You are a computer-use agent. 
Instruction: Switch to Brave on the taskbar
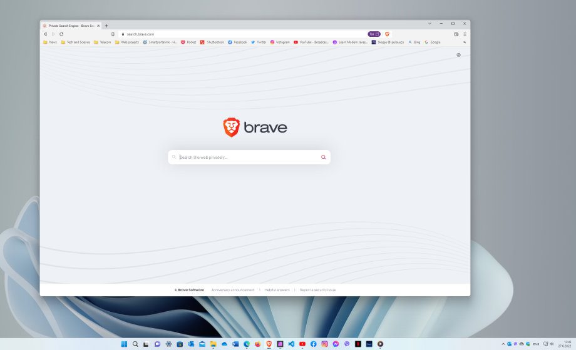click(x=269, y=344)
